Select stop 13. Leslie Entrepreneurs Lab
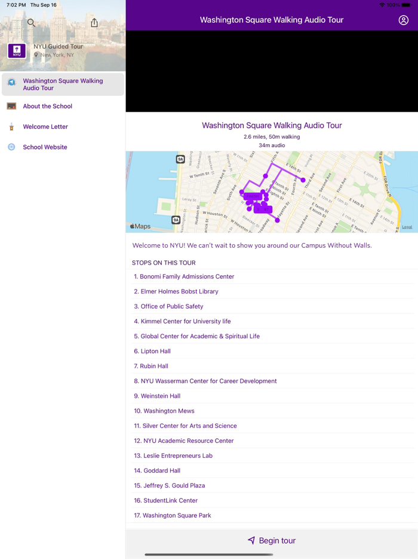The image size is (418, 559). [272, 456]
